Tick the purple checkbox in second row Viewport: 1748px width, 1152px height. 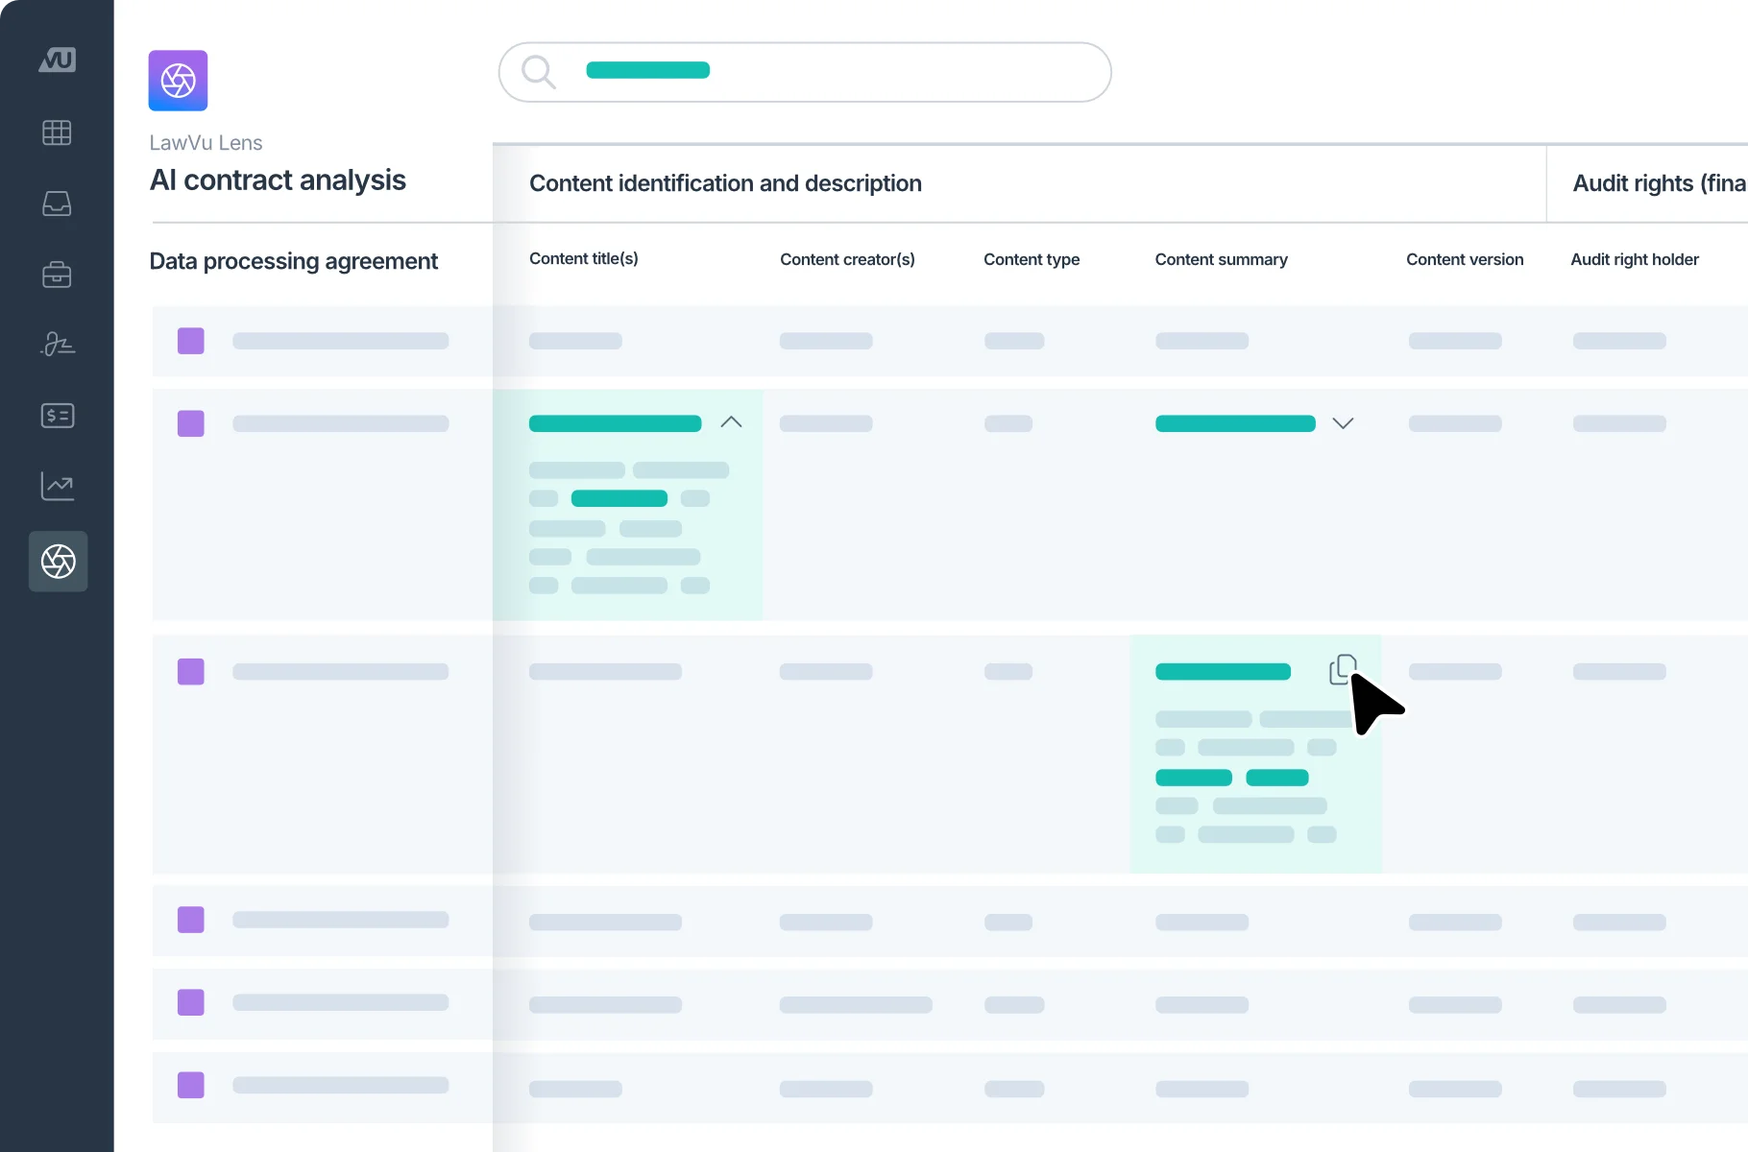pyautogui.click(x=191, y=423)
